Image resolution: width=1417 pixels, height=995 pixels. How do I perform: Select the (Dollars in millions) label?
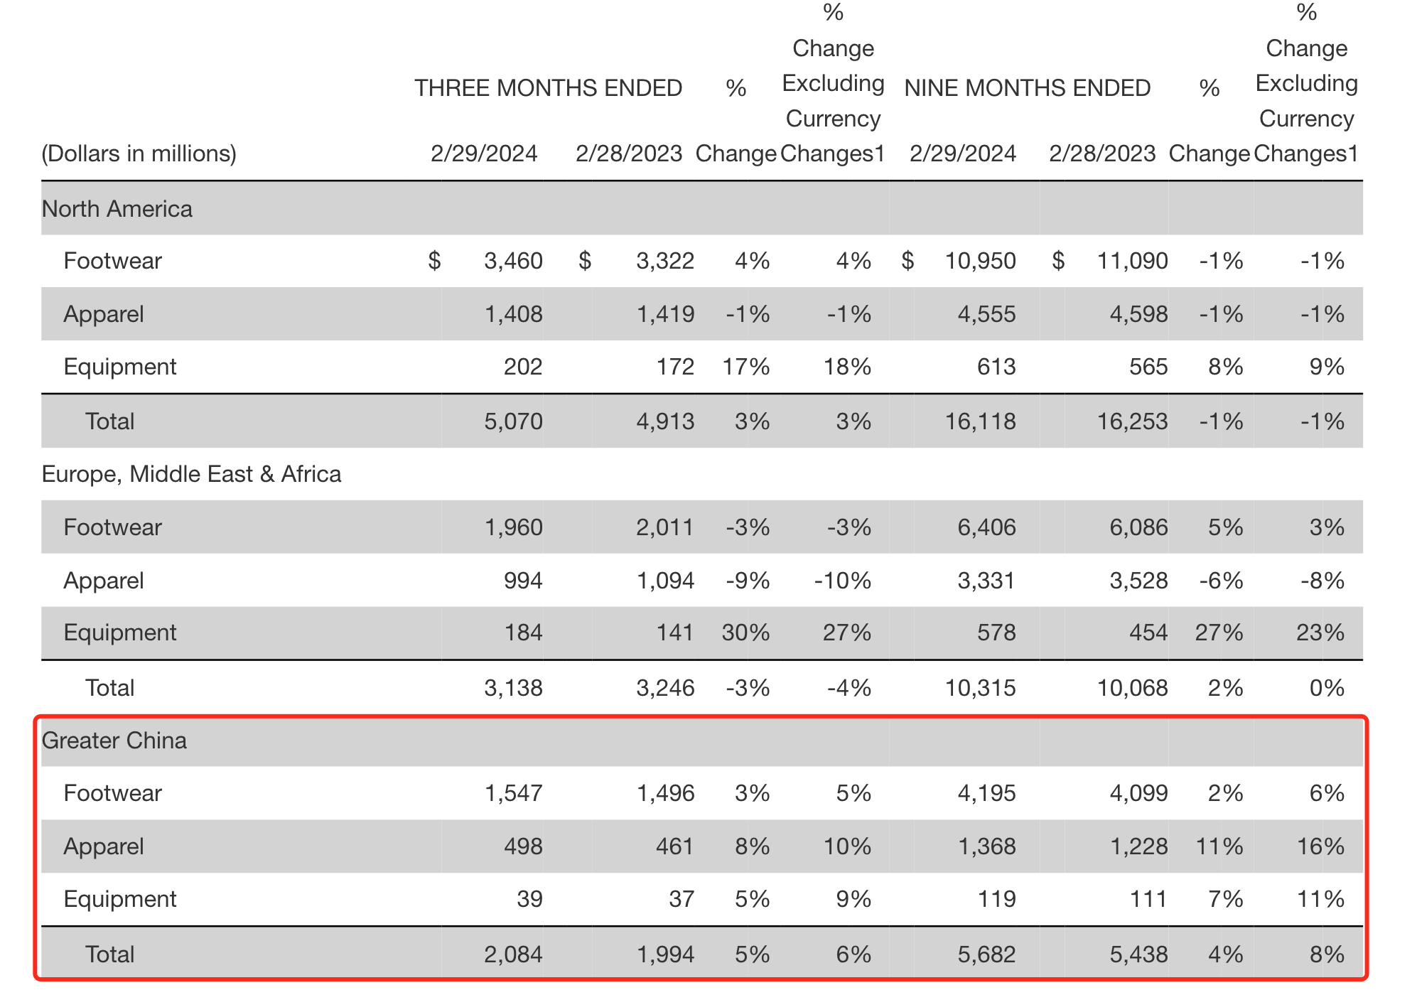pos(139,154)
